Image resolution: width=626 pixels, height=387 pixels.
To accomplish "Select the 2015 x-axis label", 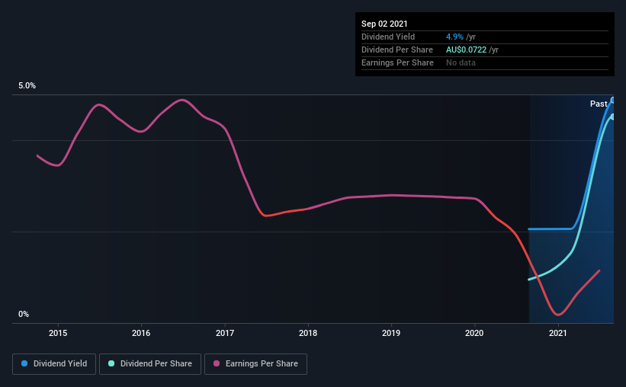I will [x=58, y=333].
